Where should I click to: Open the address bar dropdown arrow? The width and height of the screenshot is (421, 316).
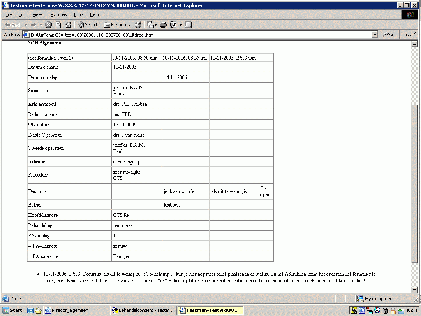click(375, 35)
